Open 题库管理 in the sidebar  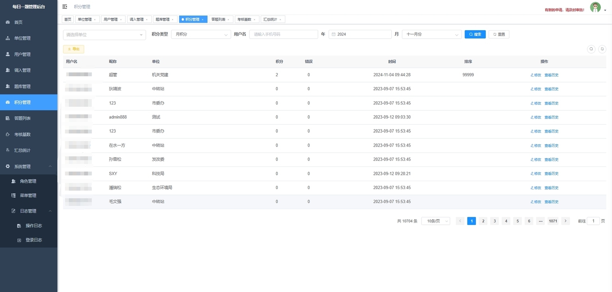coord(22,86)
